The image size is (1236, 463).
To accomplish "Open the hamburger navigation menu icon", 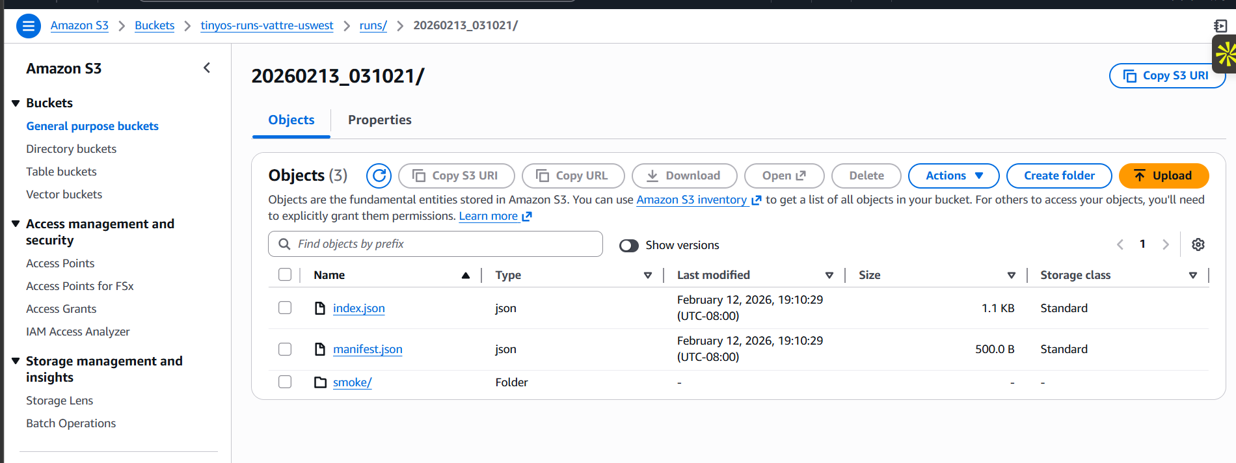I will [28, 26].
